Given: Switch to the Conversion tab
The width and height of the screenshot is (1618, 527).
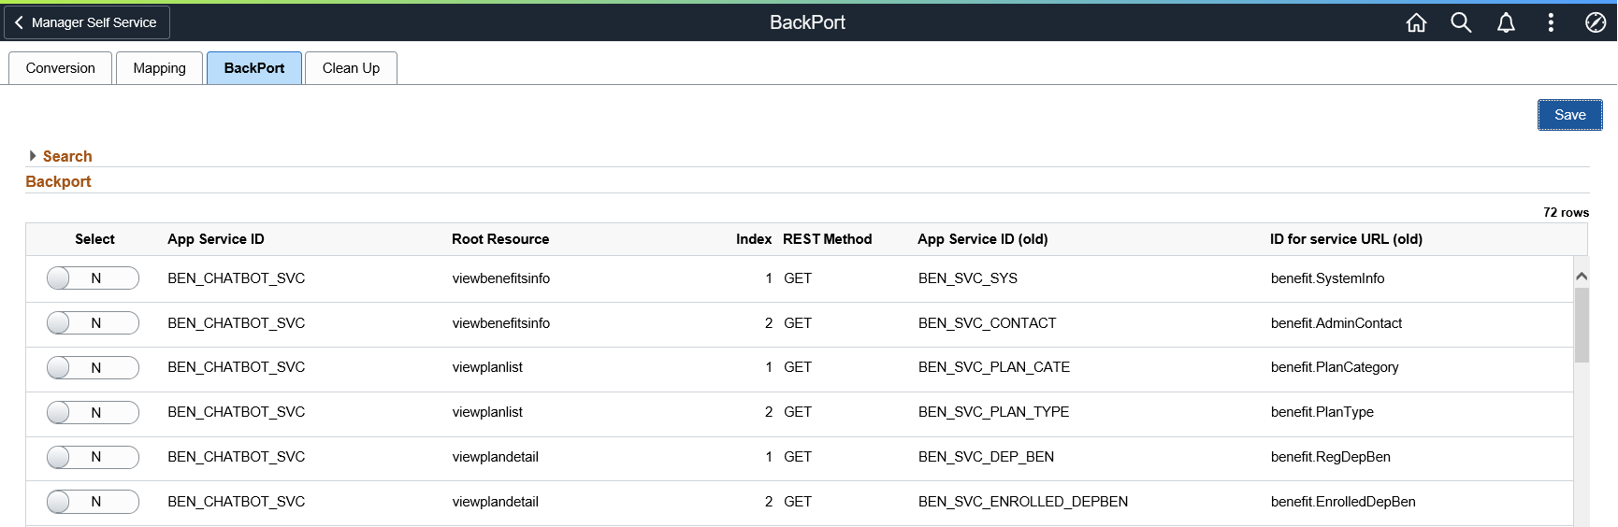Looking at the screenshot, I should (x=61, y=68).
